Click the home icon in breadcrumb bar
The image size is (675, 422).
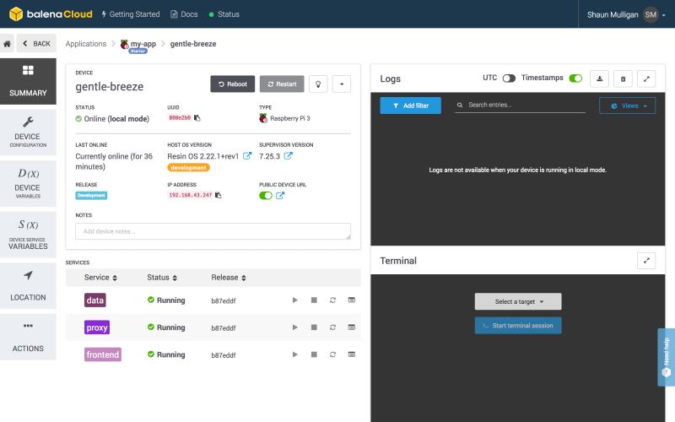point(7,44)
